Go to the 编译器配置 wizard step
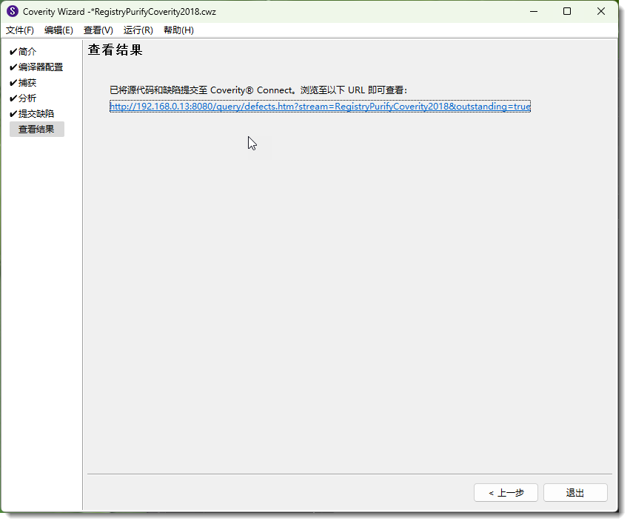This screenshot has width=630, height=524. point(40,67)
